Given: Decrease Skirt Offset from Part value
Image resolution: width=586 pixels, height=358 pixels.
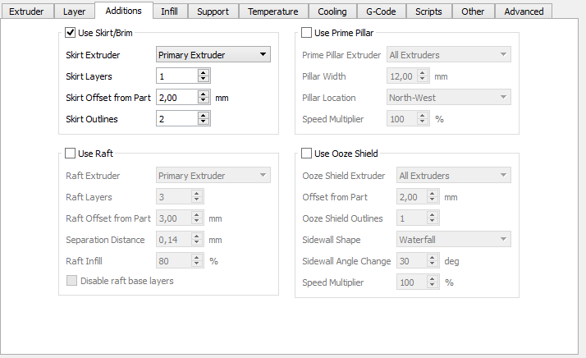Looking at the screenshot, I should click(204, 101).
